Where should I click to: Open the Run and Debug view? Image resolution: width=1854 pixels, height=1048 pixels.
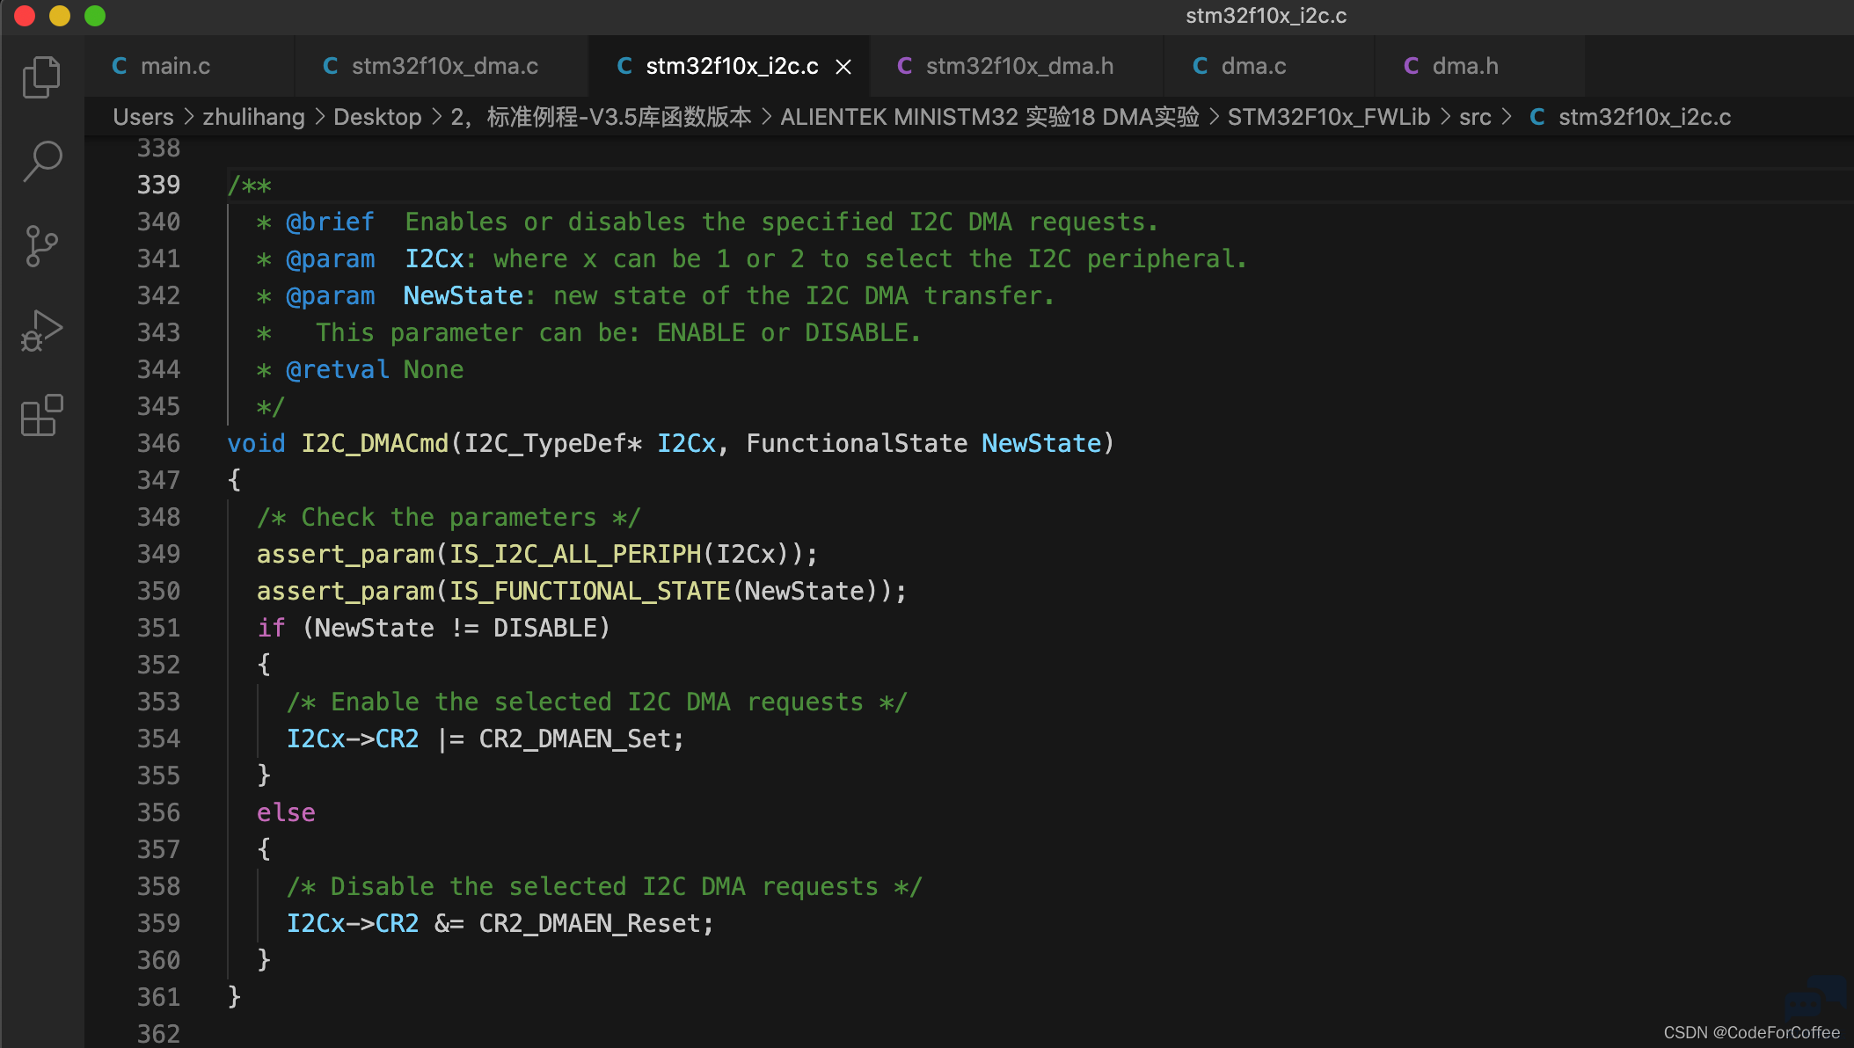click(x=41, y=331)
